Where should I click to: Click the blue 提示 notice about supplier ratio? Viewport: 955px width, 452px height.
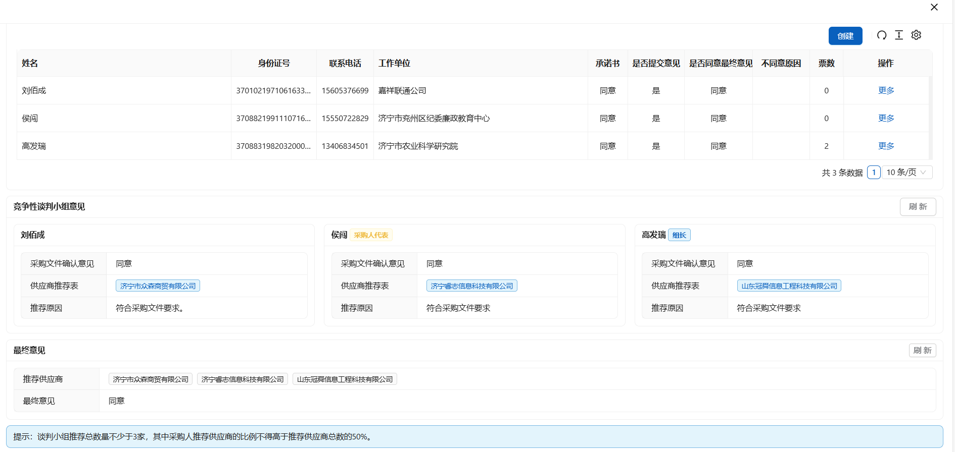click(x=474, y=437)
